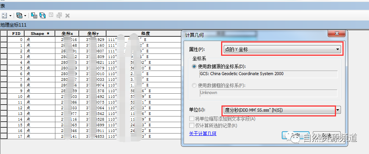Open the 关于计算几何 help link
The width and height of the screenshot is (369, 154).
click(203, 134)
